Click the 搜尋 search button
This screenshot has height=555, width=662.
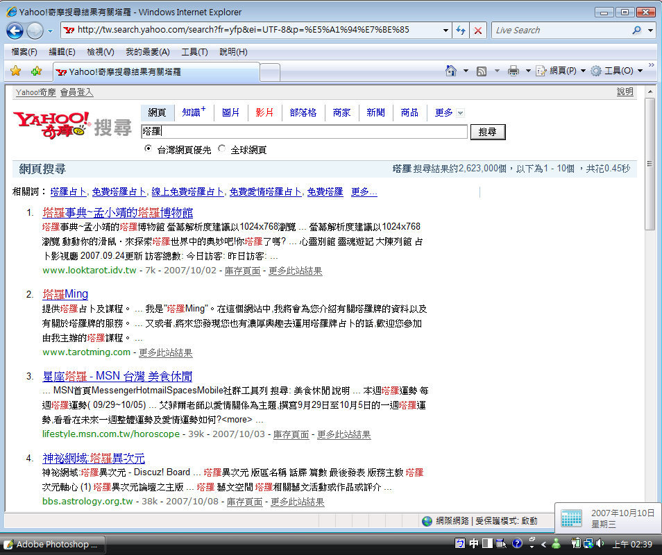[x=488, y=132]
